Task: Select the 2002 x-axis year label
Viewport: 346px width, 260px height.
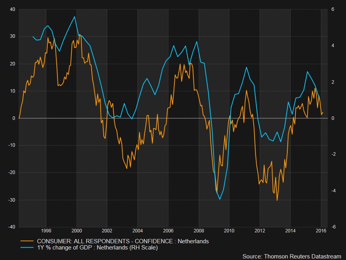Action: (x=107, y=230)
